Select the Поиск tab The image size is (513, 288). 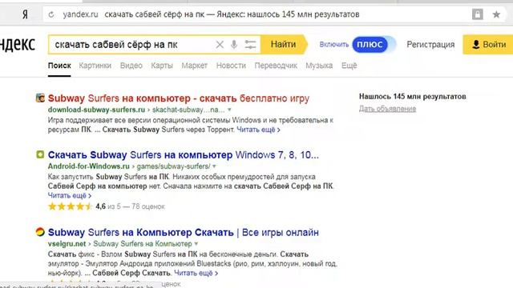[x=59, y=66]
